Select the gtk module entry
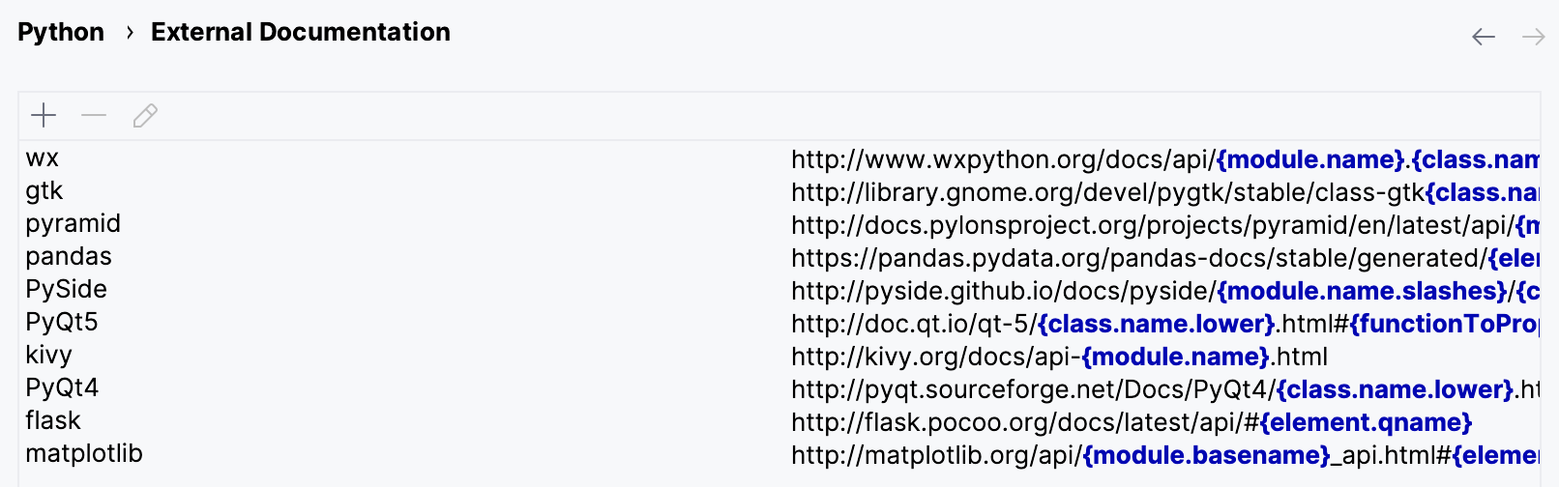The height and width of the screenshot is (487, 1559). click(44, 191)
